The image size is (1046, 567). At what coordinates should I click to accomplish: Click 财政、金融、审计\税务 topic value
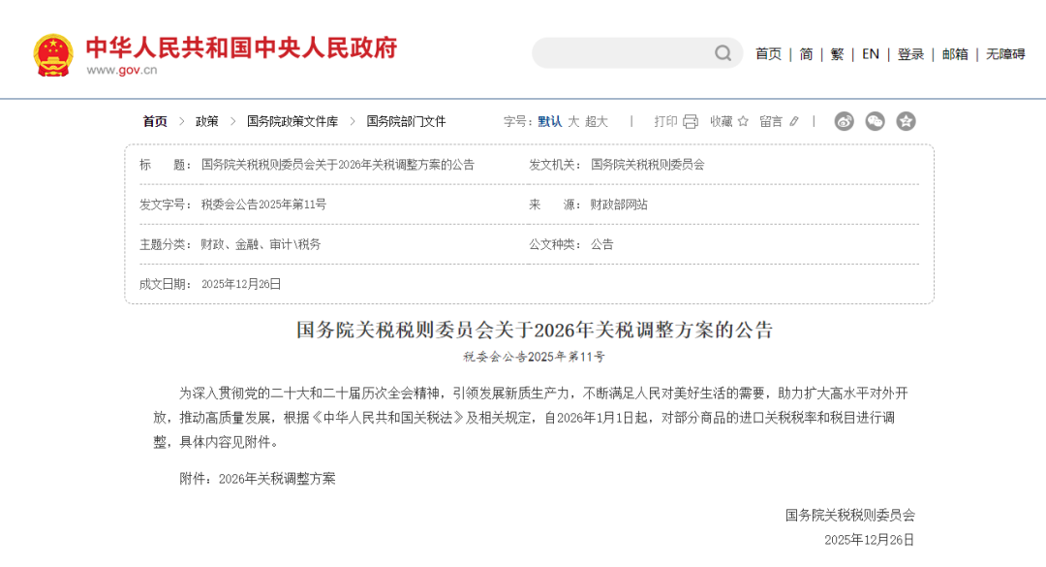click(261, 244)
